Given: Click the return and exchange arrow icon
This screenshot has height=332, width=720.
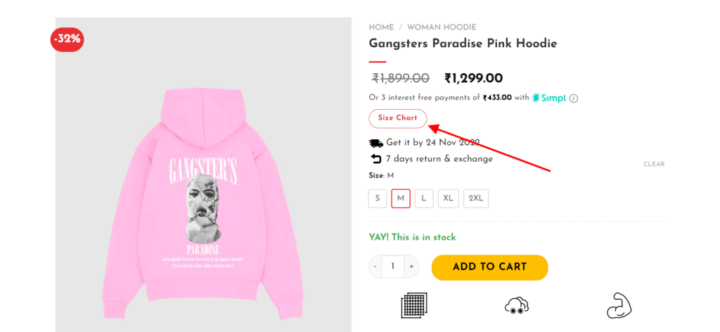Looking at the screenshot, I should (x=376, y=159).
